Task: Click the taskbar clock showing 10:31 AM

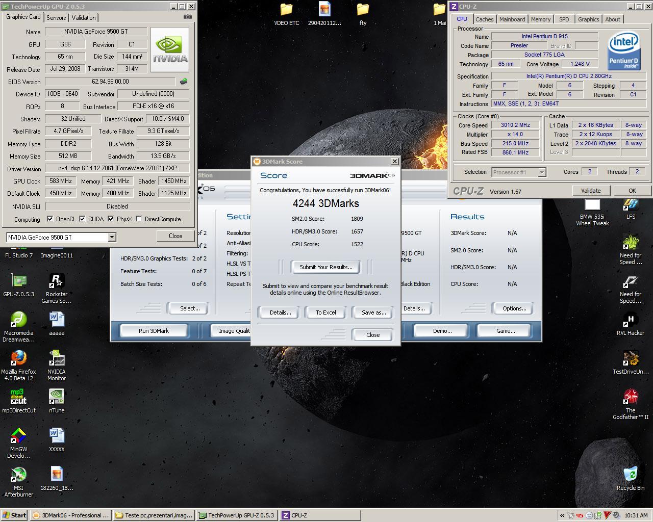Action: click(x=636, y=515)
